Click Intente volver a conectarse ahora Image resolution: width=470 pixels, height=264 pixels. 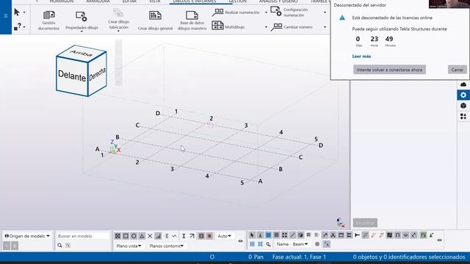click(389, 70)
